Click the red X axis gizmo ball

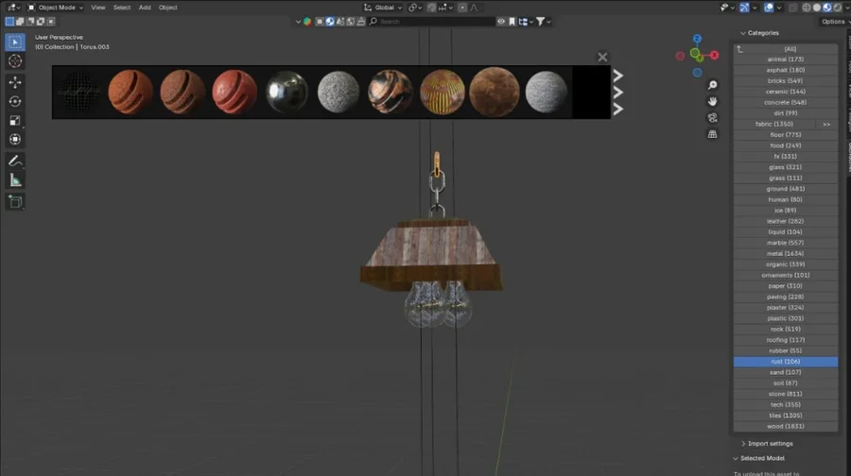click(714, 56)
